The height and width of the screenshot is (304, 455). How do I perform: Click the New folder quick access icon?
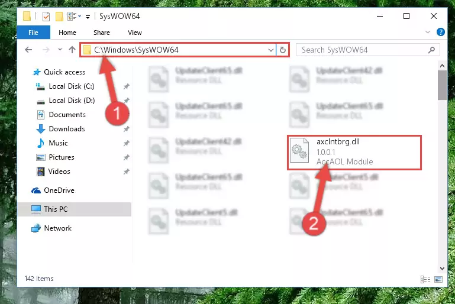pyautogui.click(x=59, y=16)
